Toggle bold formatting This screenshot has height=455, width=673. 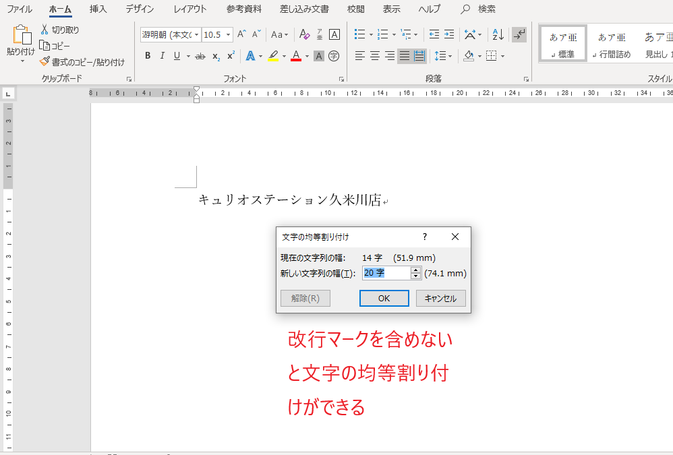point(148,56)
